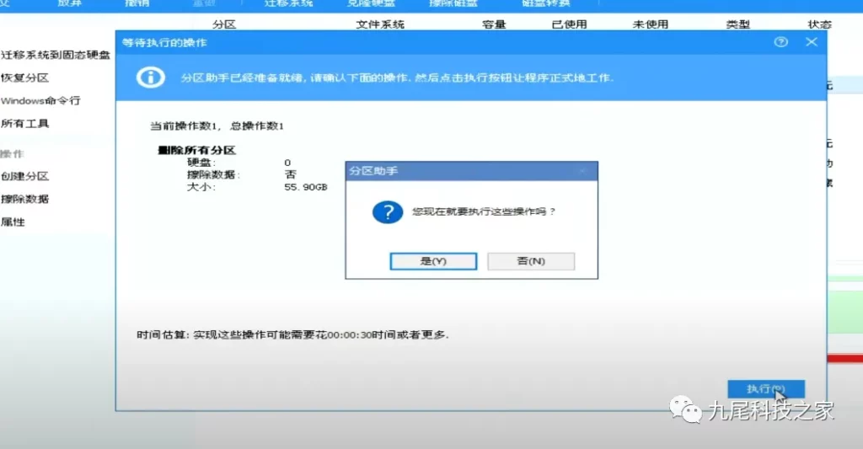Click the question mark icon in confirmation popup
Screen dimensions: 863x449
pyautogui.click(x=386, y=211)
